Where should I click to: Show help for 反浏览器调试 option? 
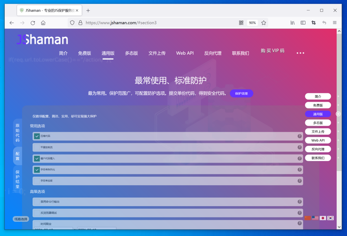(300, 213)
